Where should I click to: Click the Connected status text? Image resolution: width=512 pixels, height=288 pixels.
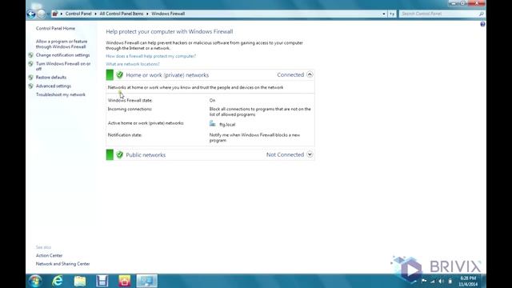[290, 74]
